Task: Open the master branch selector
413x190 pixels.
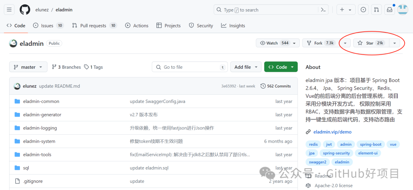Action: [x=28, y=67]
